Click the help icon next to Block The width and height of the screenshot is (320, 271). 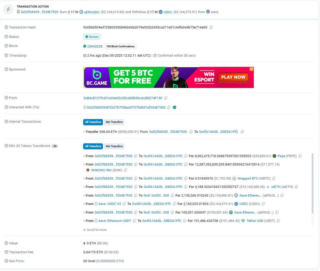pyautogui.click(x=6, y=46)
